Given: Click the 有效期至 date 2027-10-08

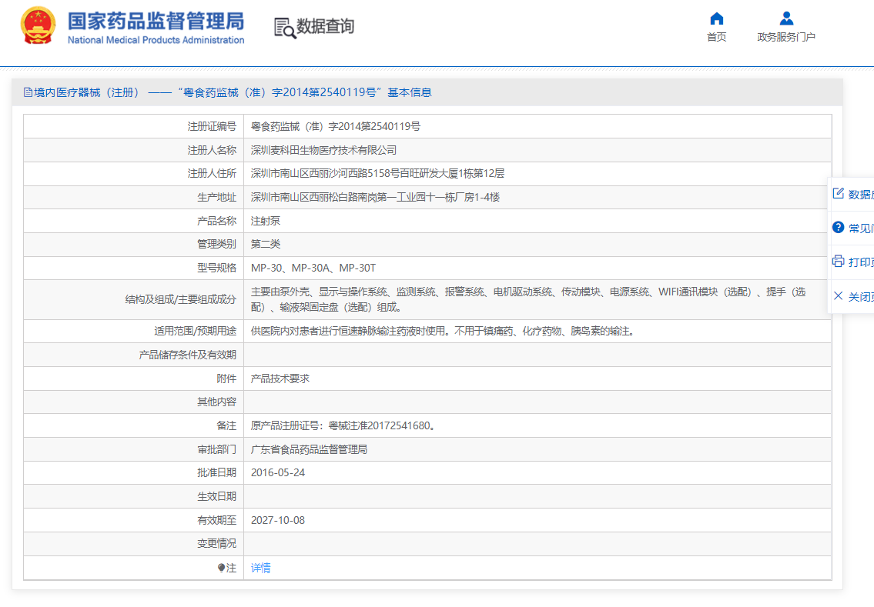Looking at the screenshot, I should click(277, 520).
